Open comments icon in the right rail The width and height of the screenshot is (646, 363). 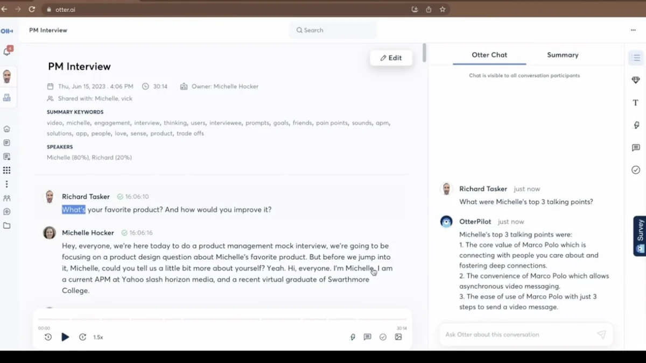(636, 148)
